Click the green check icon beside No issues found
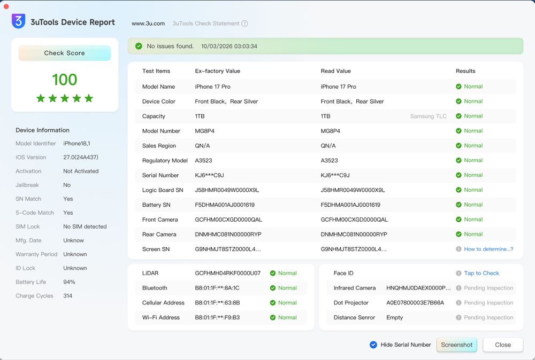The image size is (535, 360). pos(139,46)
